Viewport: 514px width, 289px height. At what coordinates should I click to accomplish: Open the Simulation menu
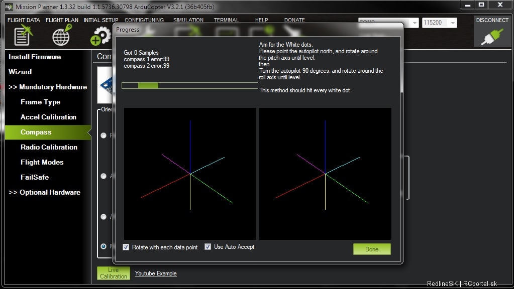[x=188, y=20]
